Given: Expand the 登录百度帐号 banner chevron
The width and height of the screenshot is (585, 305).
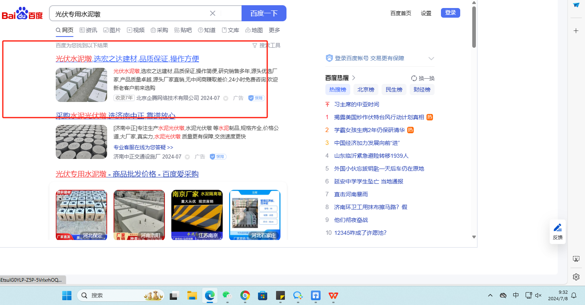Looking at the screenshot, I should pyautogui.click(x=431, y=59).
